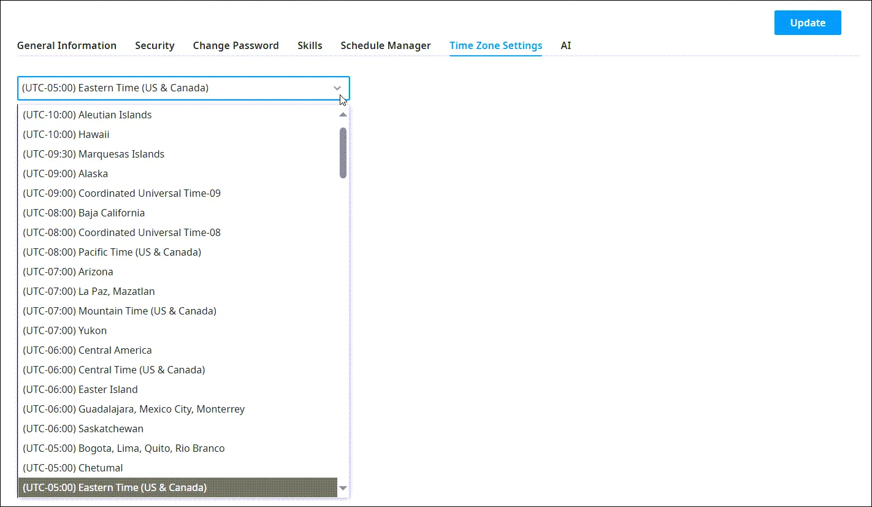Click the blue Update button
872x507 pixels.
(x=808, y=23)
